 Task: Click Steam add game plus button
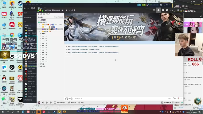click(x=25, y=100)
